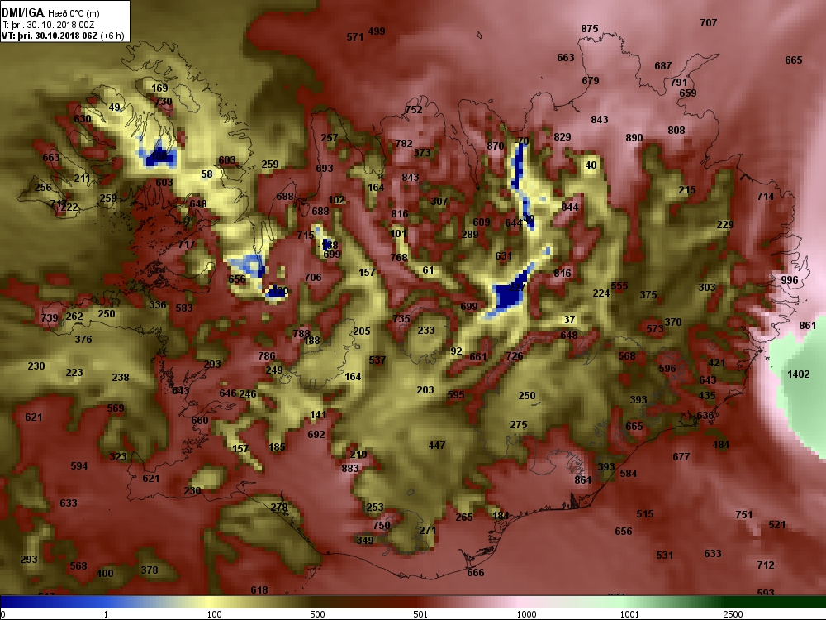Click the value '706' in west Iceland
Image resolution: width=826 pixels, height=620 pixels.
[313, 277]
